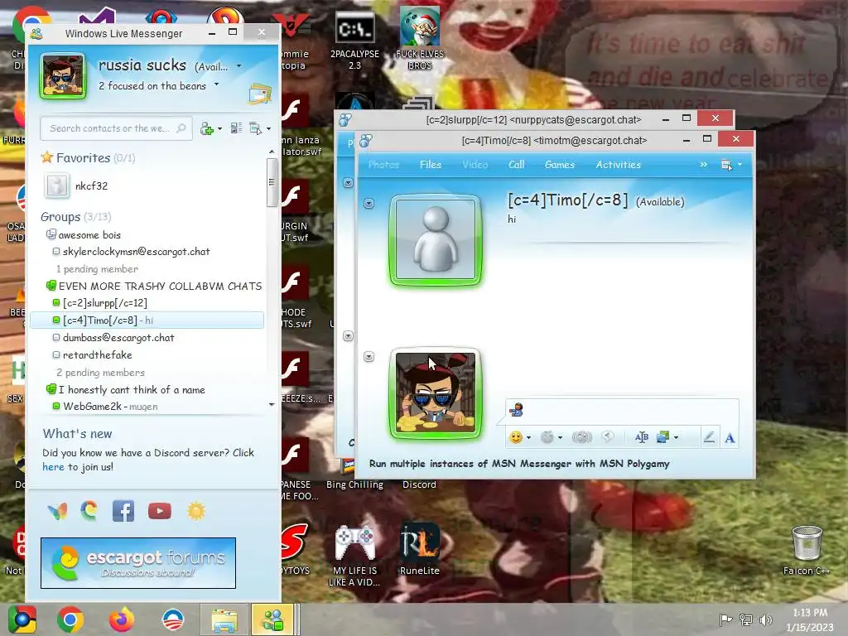Choose the wink icon in chat toolbar
Screen dimensions: 848x636
coord(547,437)
